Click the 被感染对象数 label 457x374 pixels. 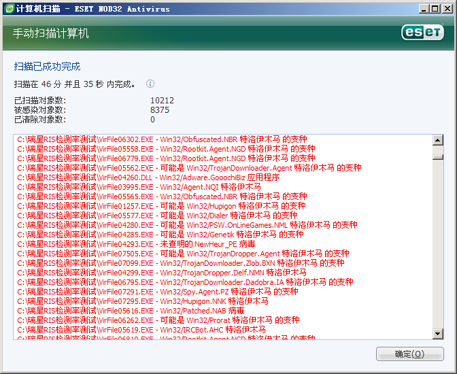click(40, 110)
